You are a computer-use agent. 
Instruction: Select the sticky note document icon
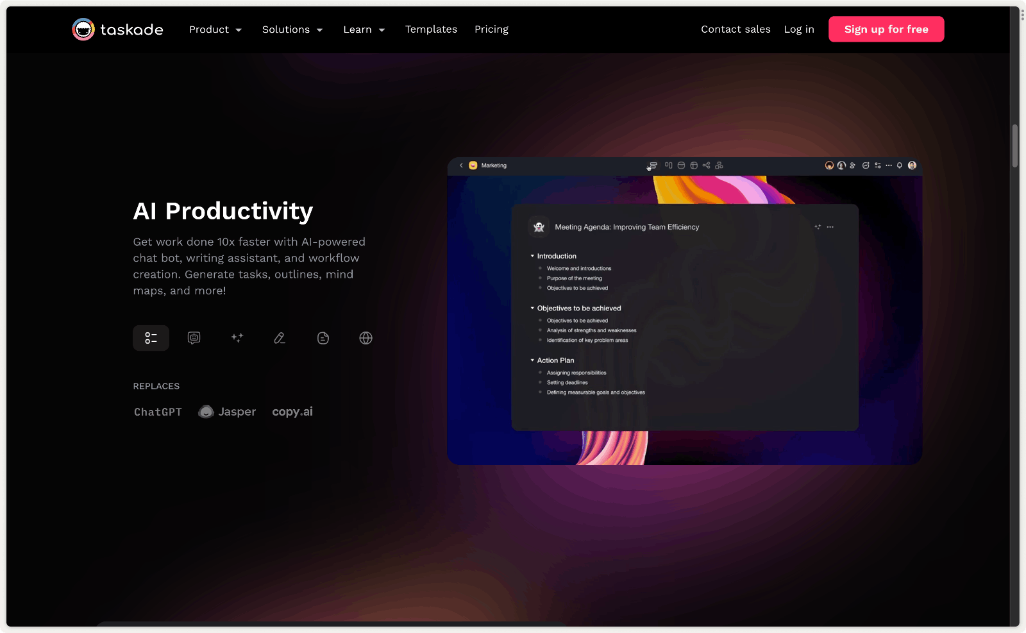[323, 338]
